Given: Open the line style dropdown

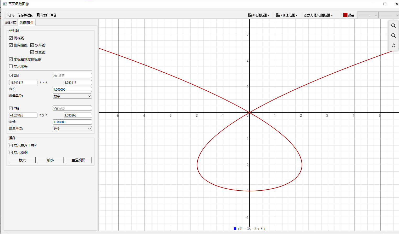Looking at the screenshot, I should (368, 15).
